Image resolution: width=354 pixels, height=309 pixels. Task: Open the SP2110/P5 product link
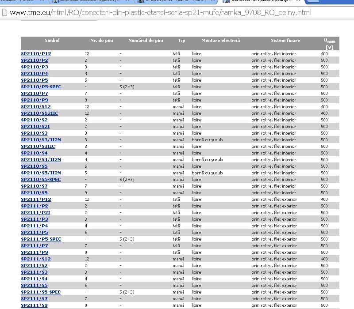[35, 80]
